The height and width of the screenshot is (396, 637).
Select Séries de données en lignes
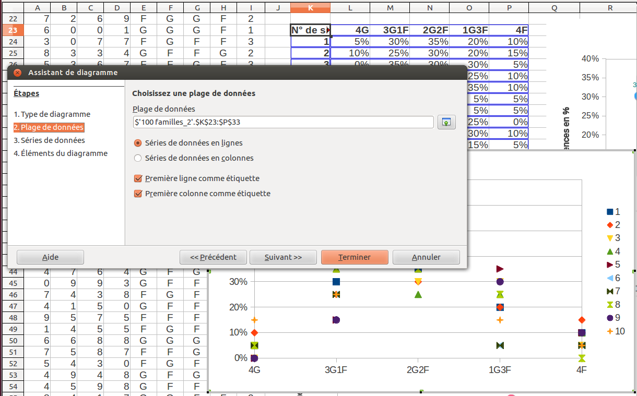138,143
